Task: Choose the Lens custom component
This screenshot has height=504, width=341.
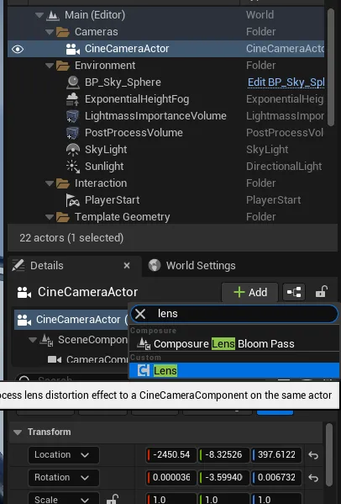Action: [234, 370]
